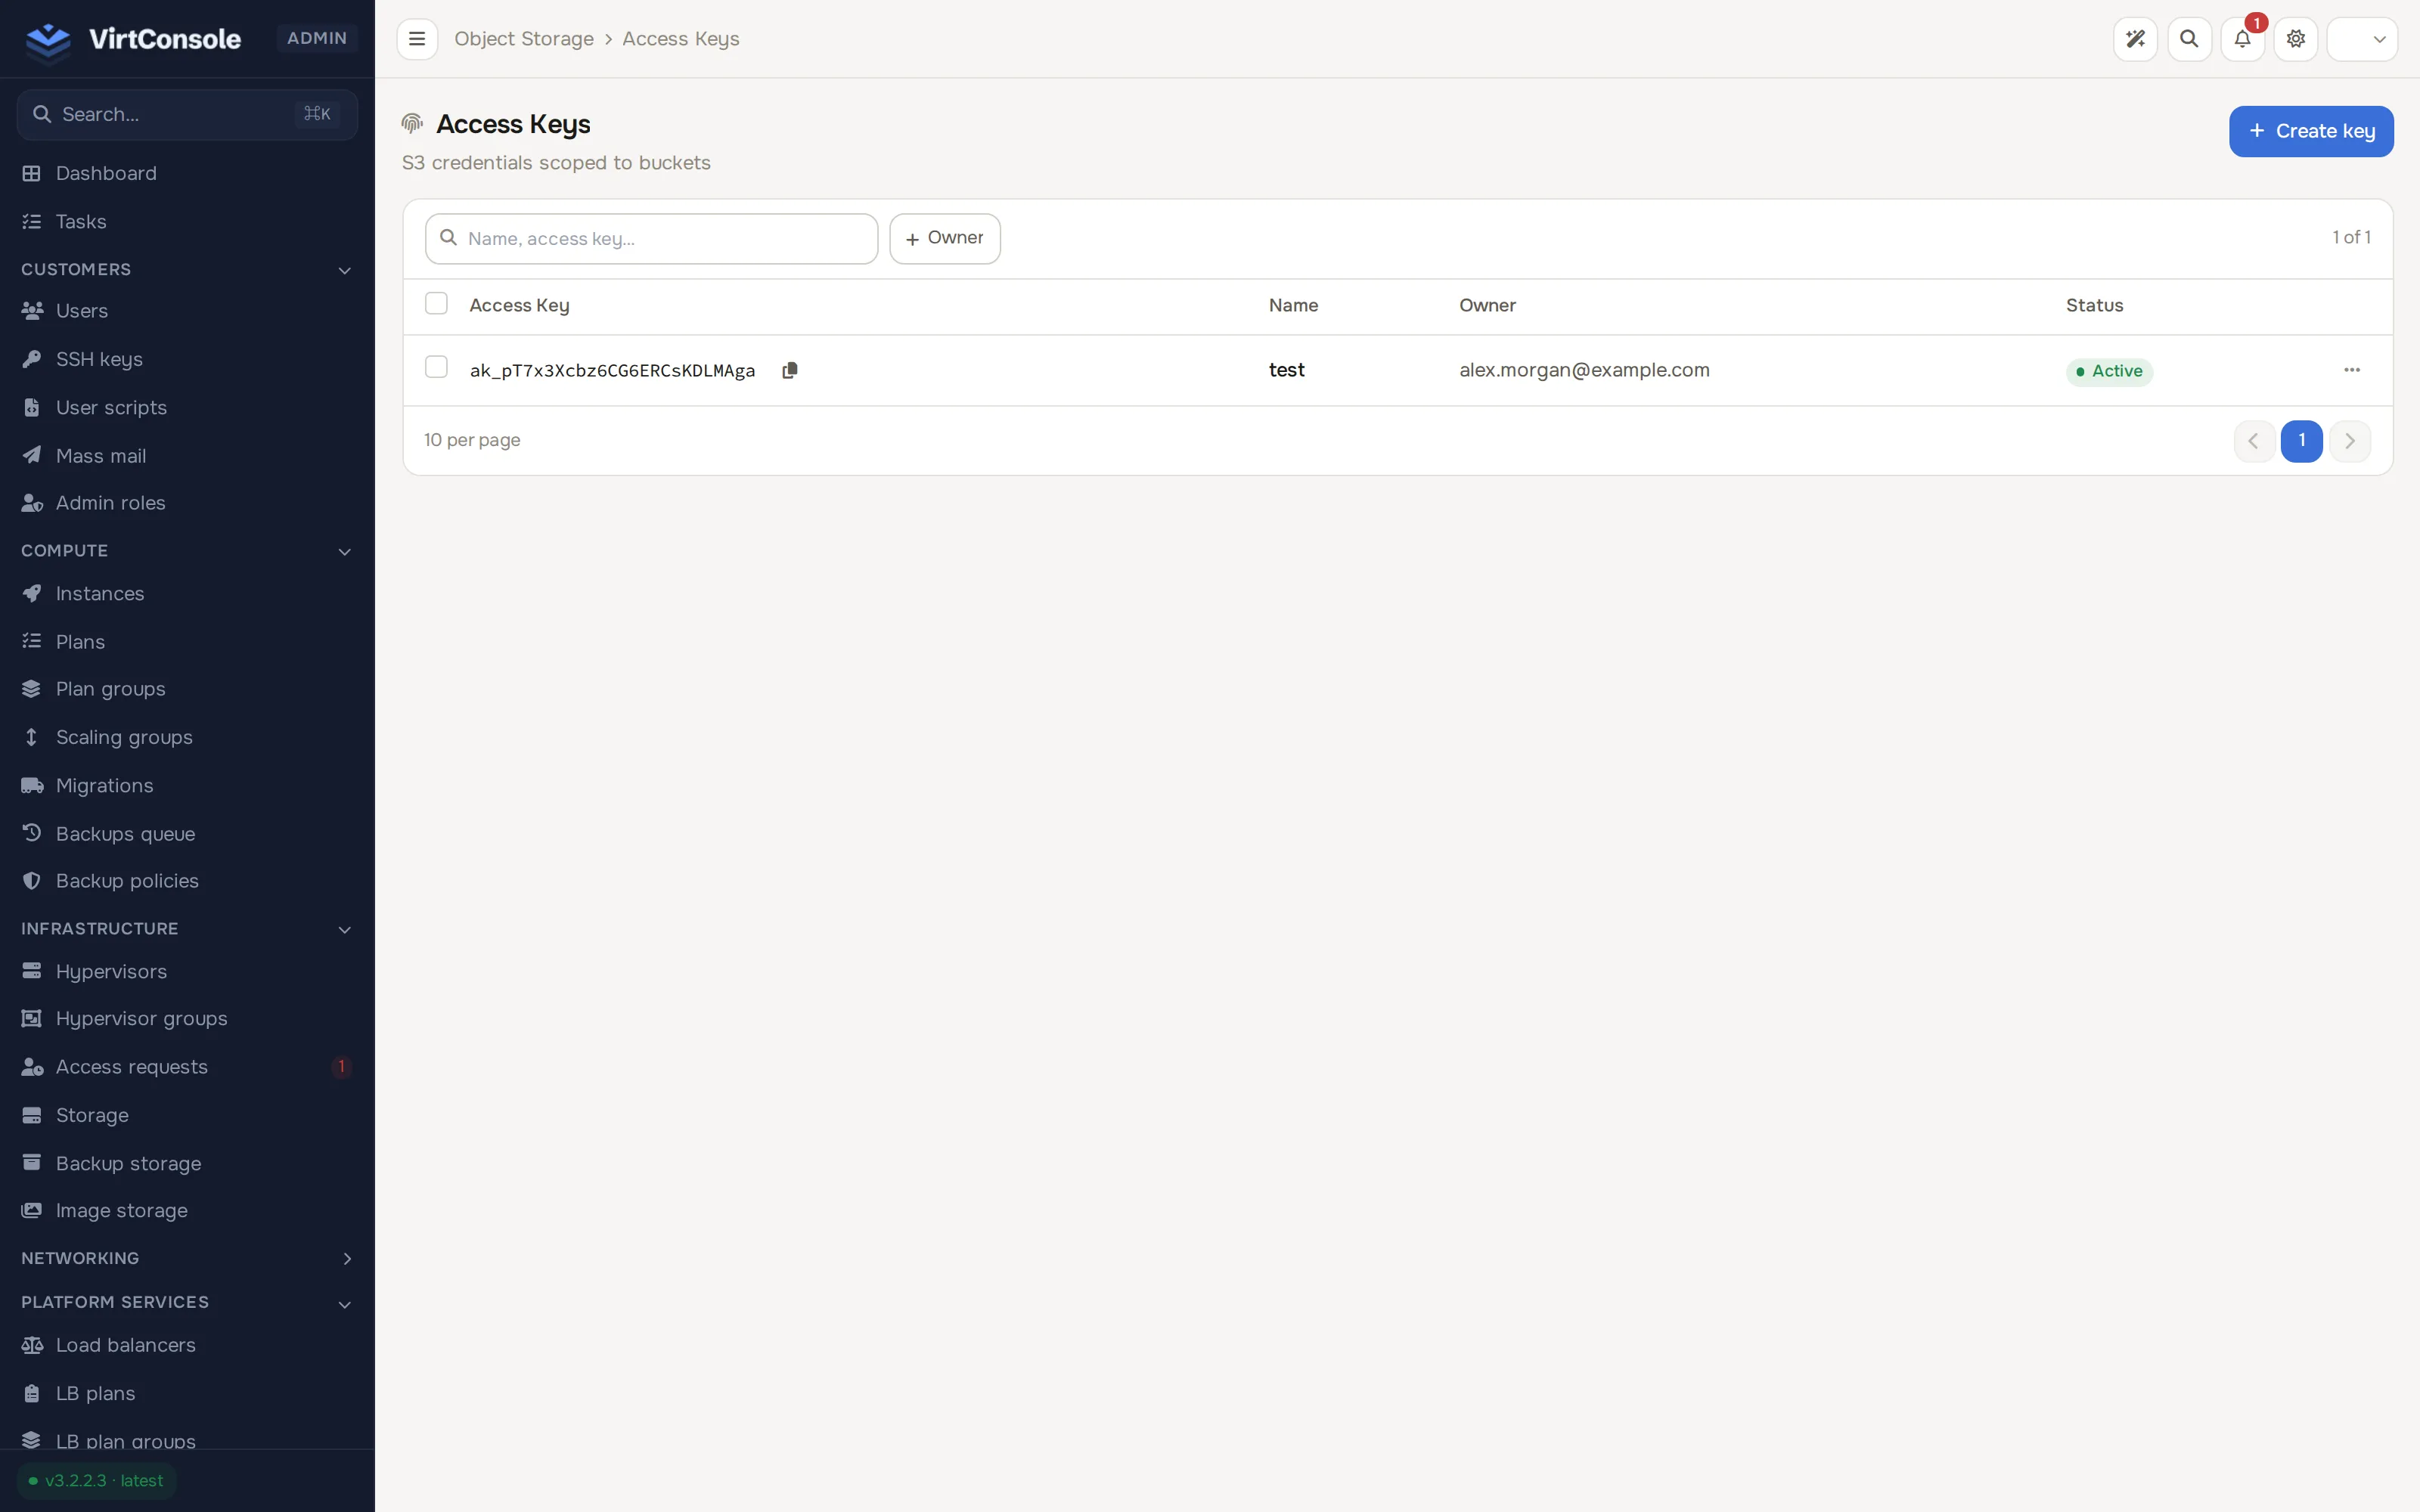This screenshot has width=2420, height=1512.
Task: Click Object Storage breadcrumb
Action: point(524,39)
